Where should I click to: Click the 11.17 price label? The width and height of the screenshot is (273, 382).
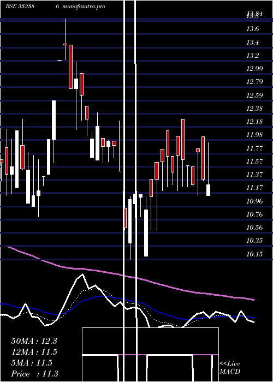tap(254, 188)
